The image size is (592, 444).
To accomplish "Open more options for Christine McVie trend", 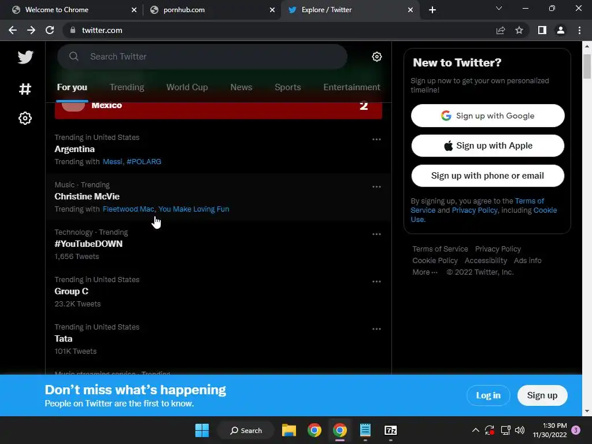I will (x=376, y=187).
